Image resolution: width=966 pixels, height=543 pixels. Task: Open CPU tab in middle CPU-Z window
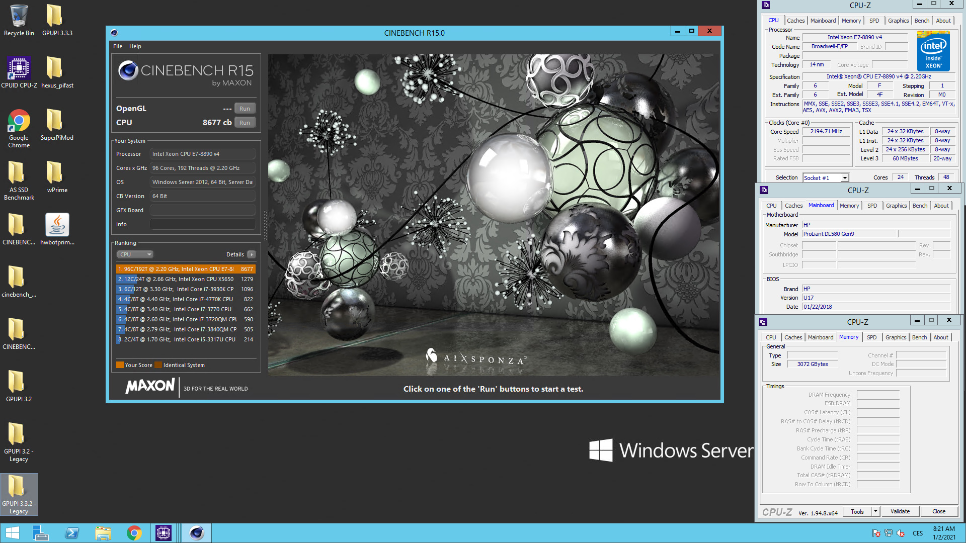pos(771,206)
